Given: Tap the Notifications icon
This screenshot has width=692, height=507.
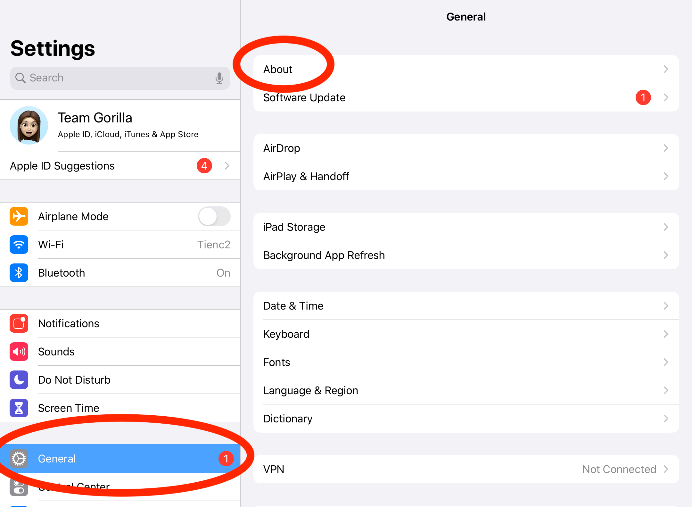Looking at the screenshot, I should pos(19,323).
